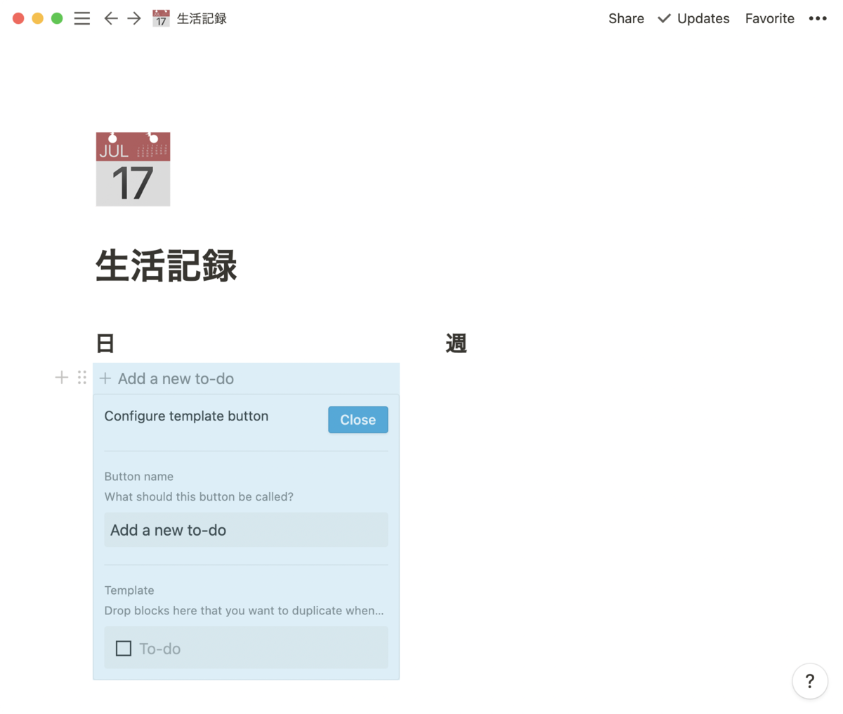
Task: Open more options with the ellipsis icon
Action: (x=818, y=18)
